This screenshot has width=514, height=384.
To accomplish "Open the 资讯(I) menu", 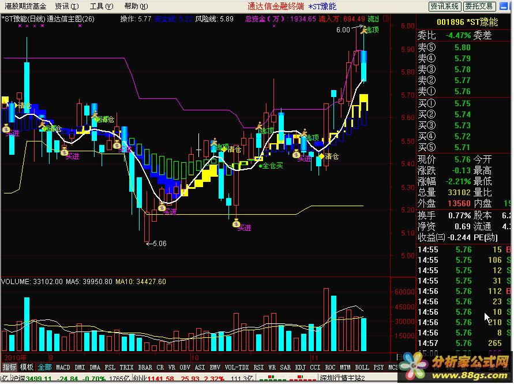I will click(67, 6).
